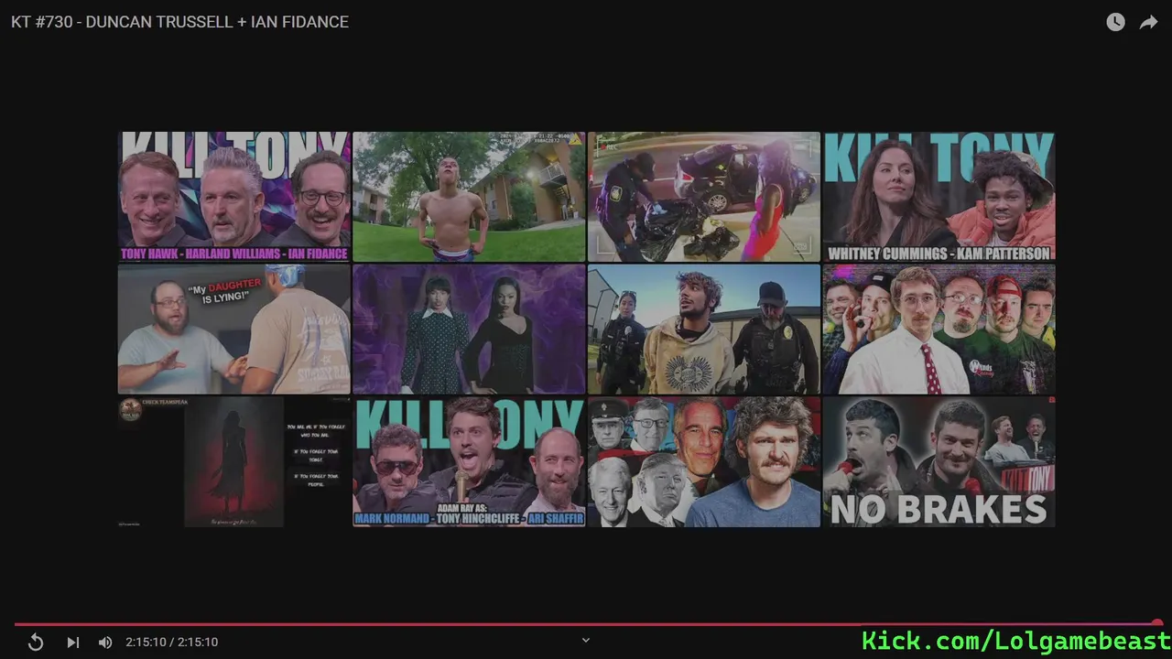
Task: Open the video title KT #730 link
Action: click(179, 22)
